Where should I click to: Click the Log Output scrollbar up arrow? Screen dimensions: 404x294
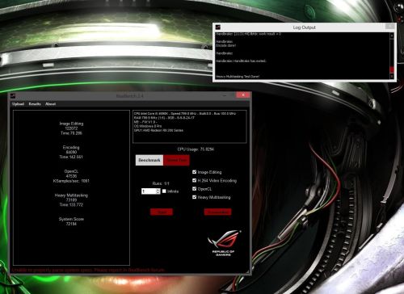coord(392,36)
